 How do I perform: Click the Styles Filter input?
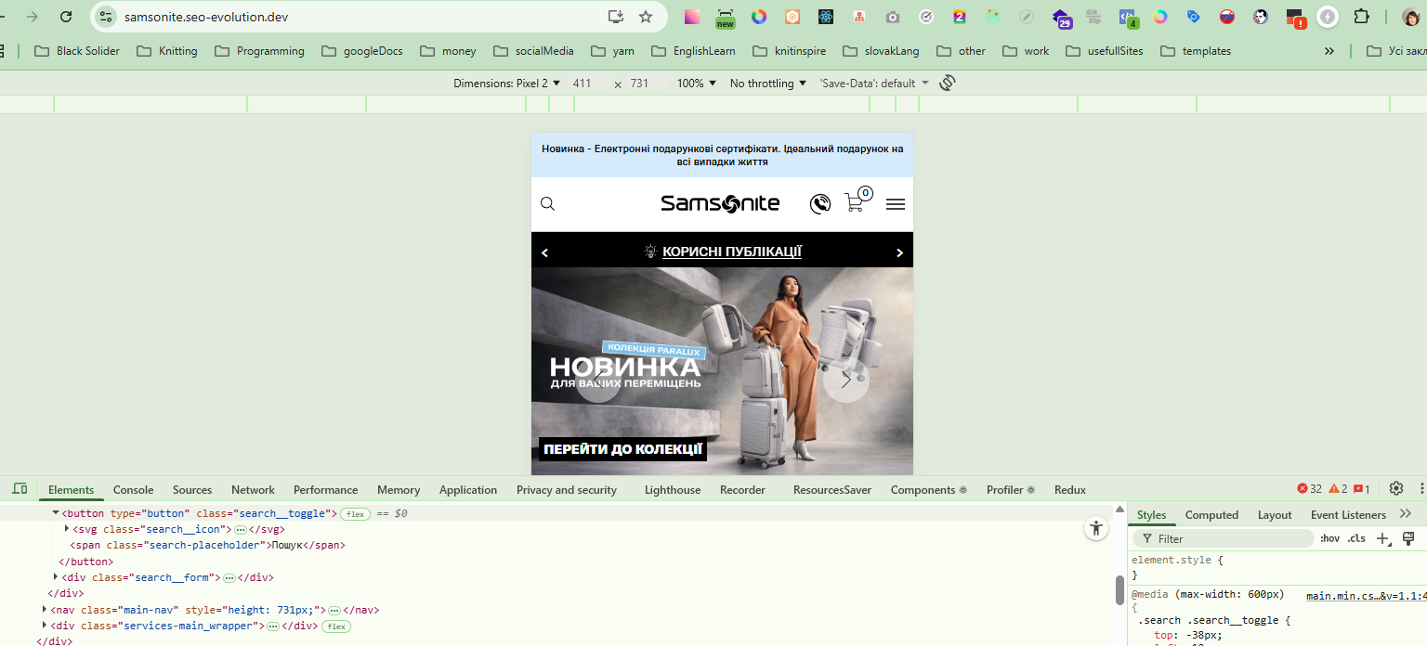[x=1224, y=538]
